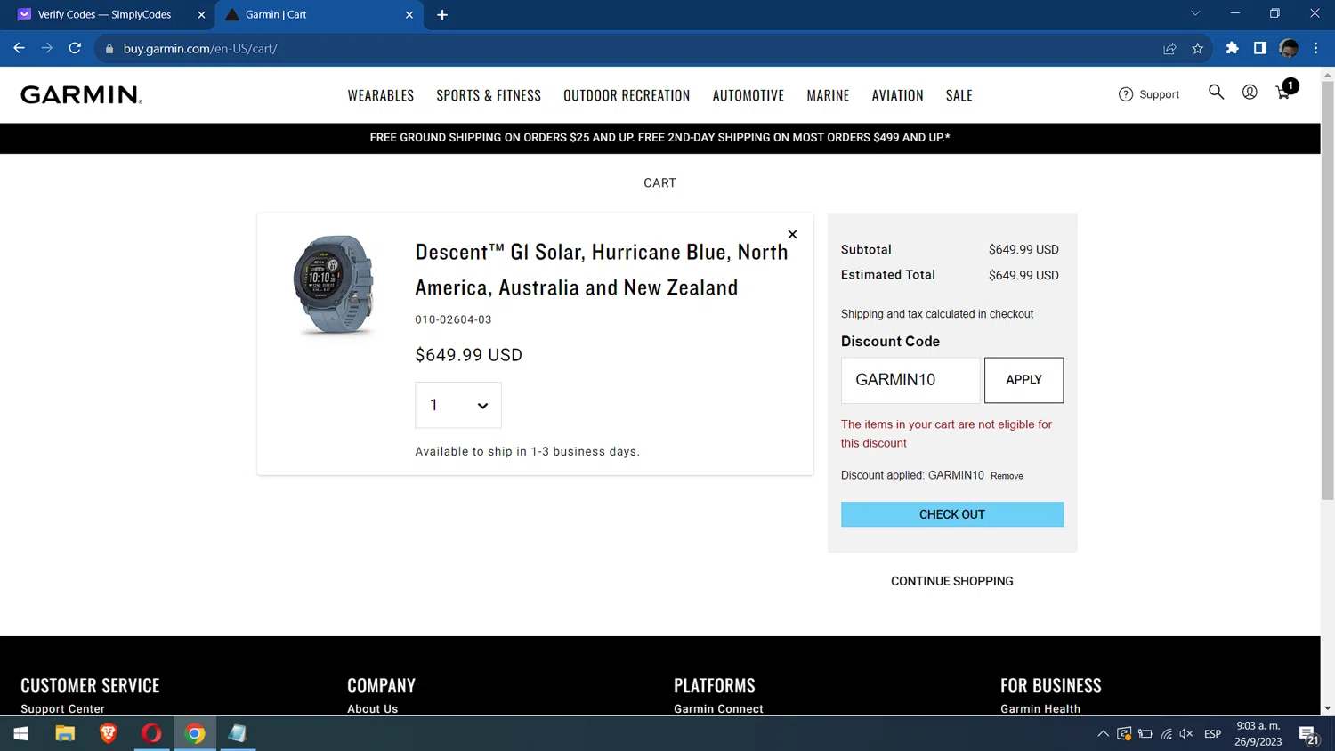Open File Explorer from taskbar
The height and width of the screenshot is (751, 1335).
65,733
